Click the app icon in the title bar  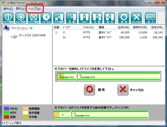4,3
